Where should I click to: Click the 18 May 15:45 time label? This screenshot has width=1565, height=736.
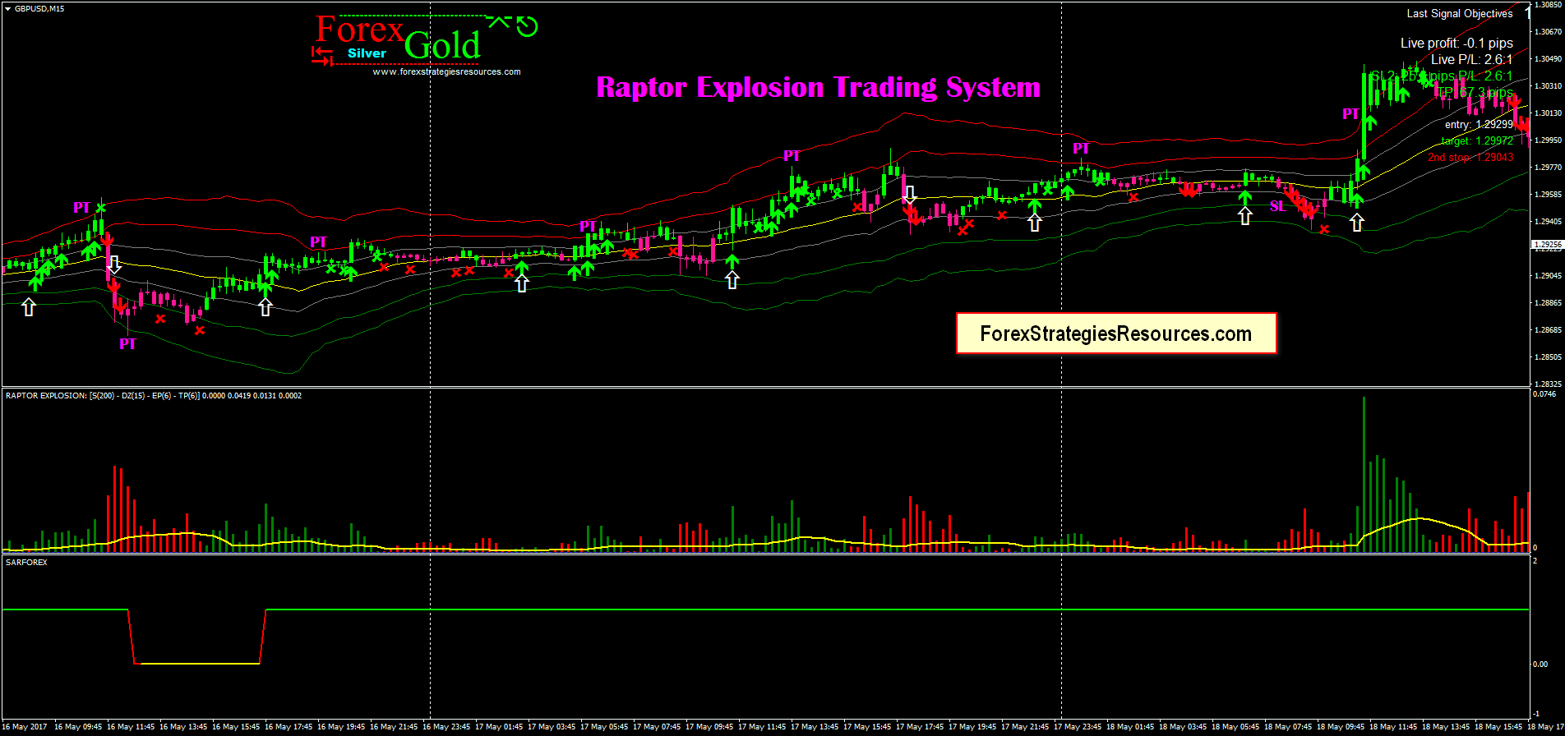[x=1498, y=727]
